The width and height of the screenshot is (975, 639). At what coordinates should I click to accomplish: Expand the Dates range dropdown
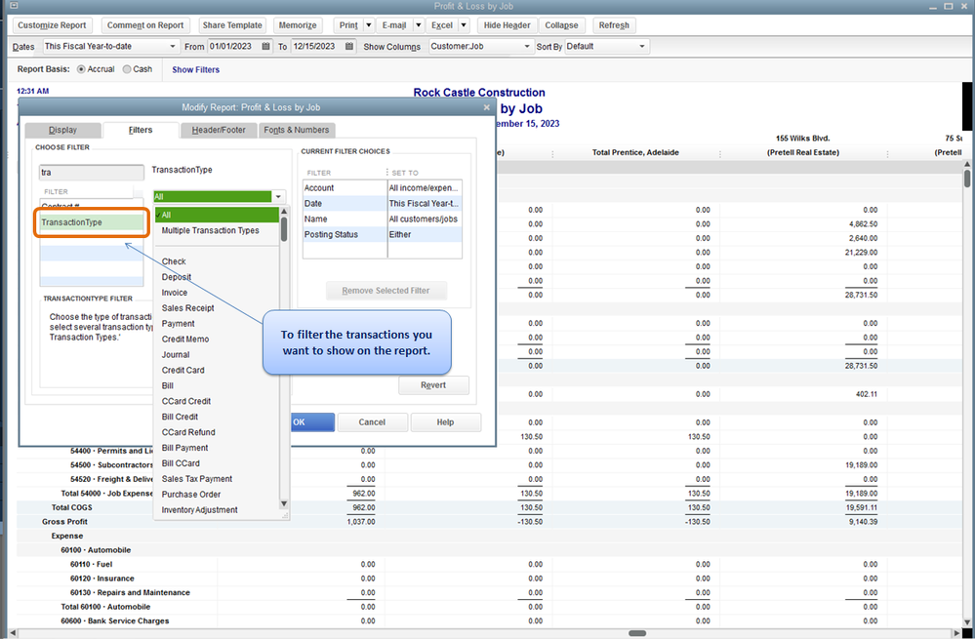coord(173,47)
